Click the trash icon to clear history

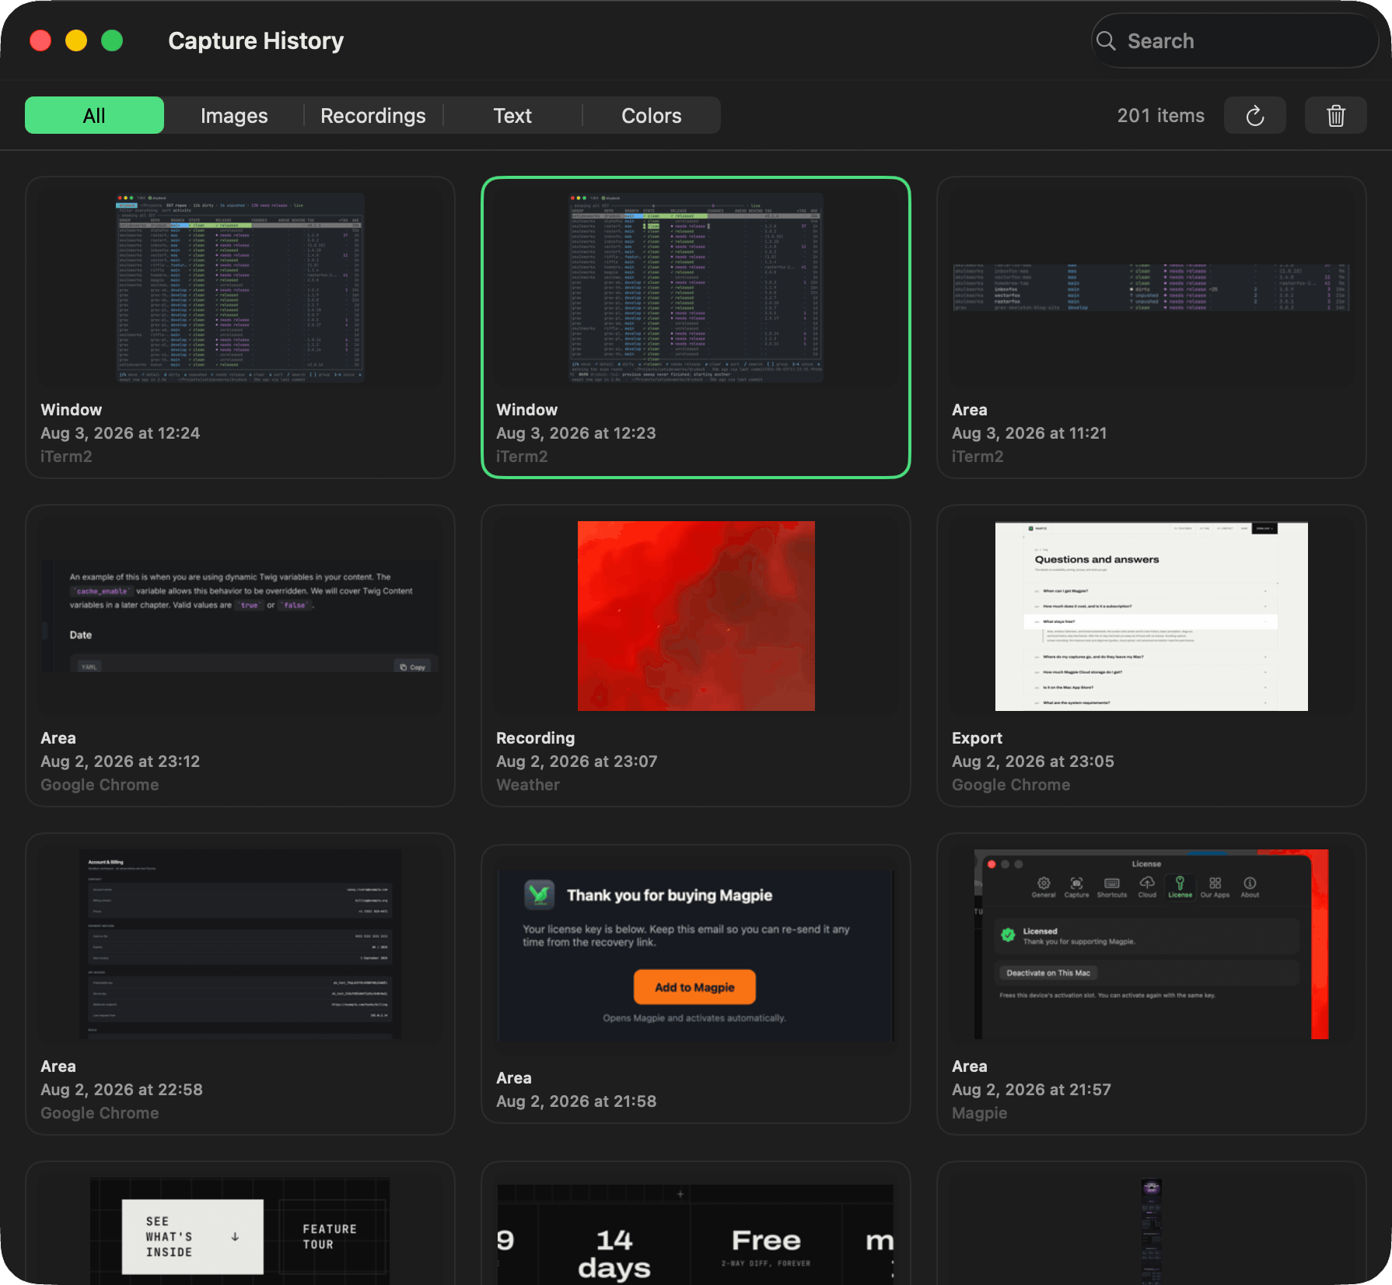pyautogui.click(x=1335, y=116)
